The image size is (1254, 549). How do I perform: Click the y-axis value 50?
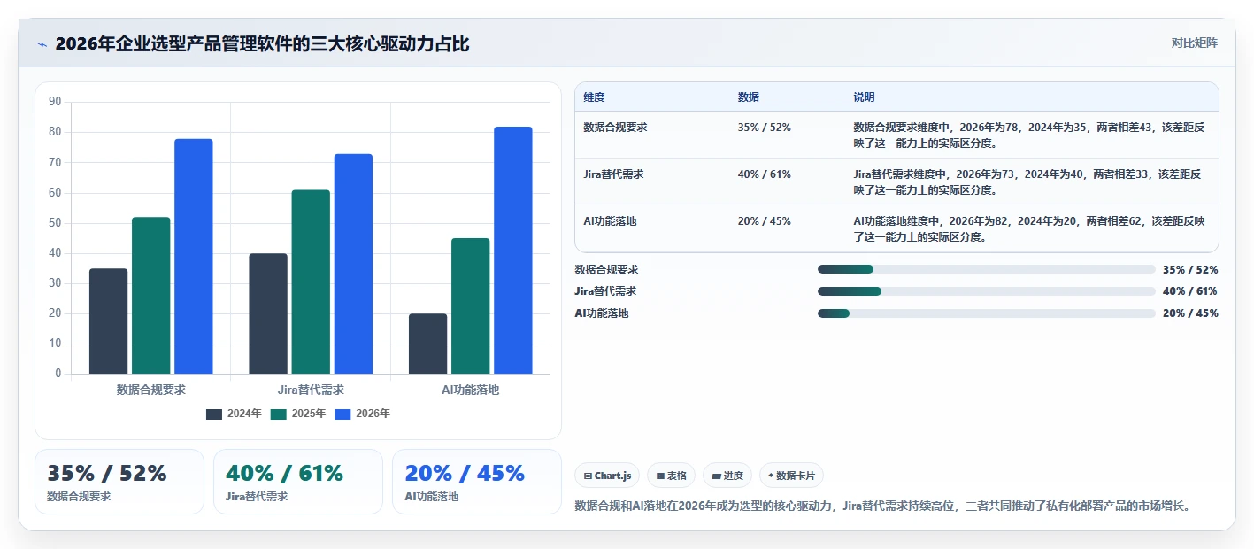tap(55, 223)
